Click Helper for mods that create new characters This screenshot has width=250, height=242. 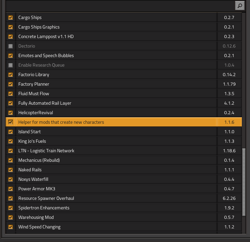61,122
